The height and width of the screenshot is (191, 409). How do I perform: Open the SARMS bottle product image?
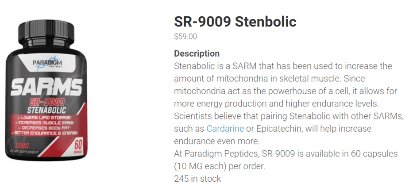pyautogui.click(x=46, y=89)
